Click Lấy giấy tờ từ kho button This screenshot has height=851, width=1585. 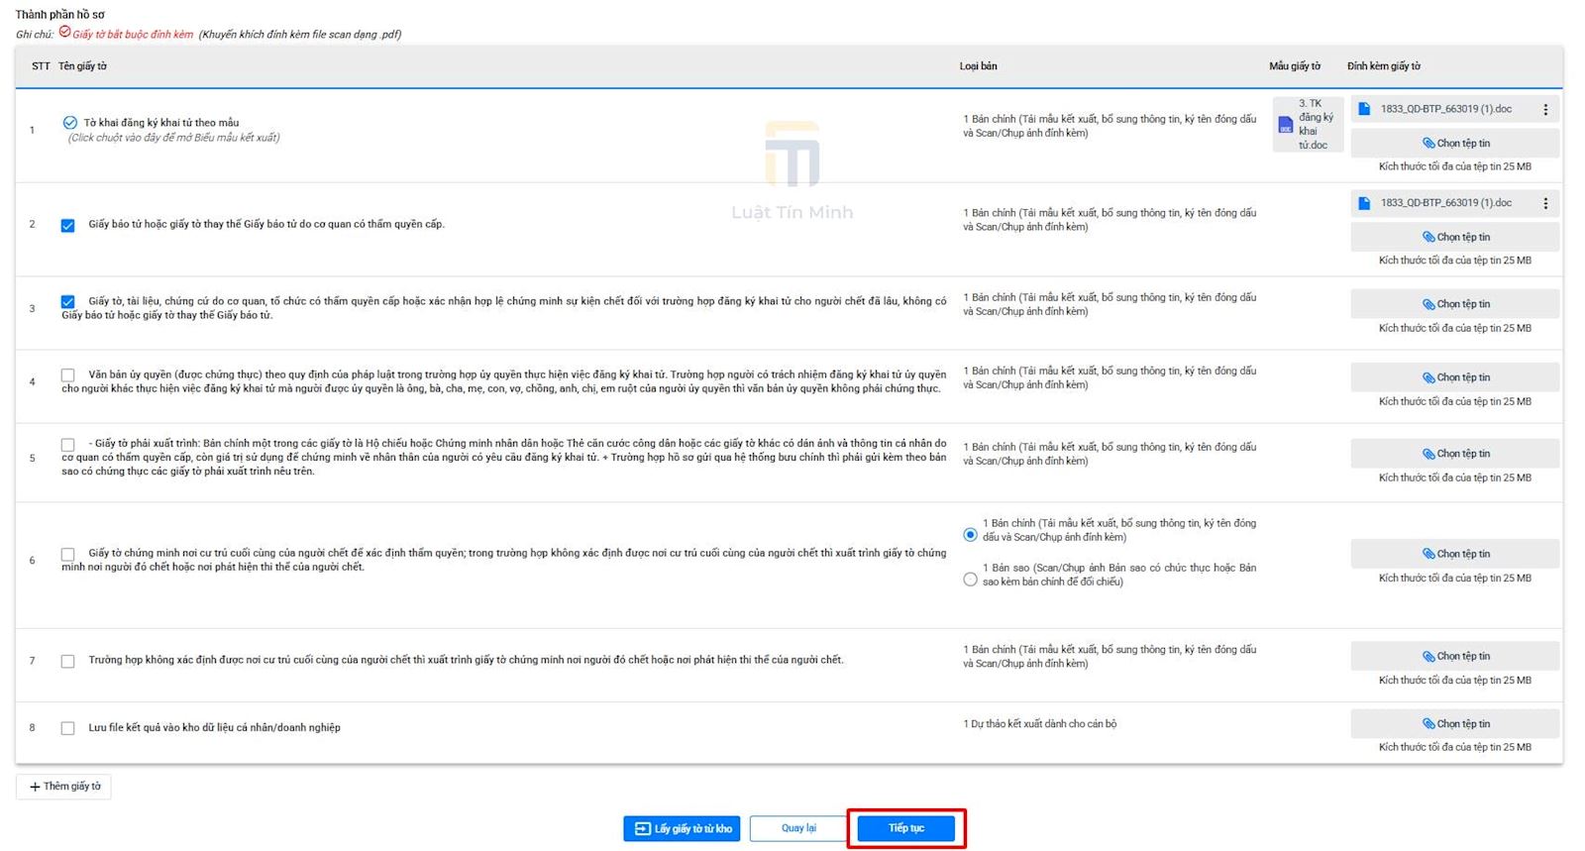683,829
